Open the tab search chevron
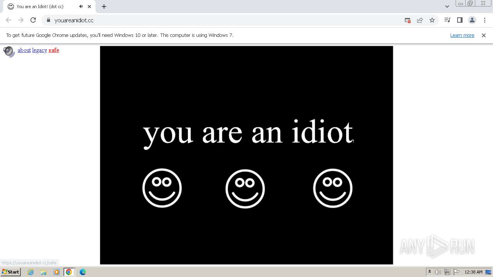The image size is (493, 277). click(x=447, y=7)
